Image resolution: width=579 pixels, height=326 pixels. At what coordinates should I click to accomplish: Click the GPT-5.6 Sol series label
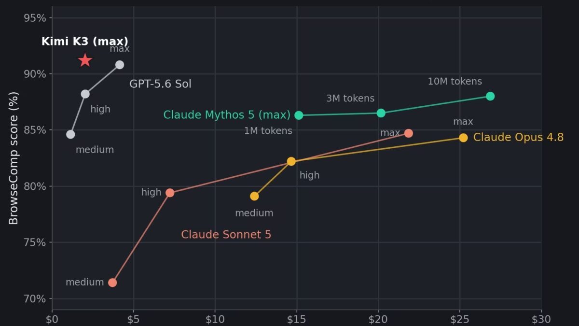tap(160, 84)
